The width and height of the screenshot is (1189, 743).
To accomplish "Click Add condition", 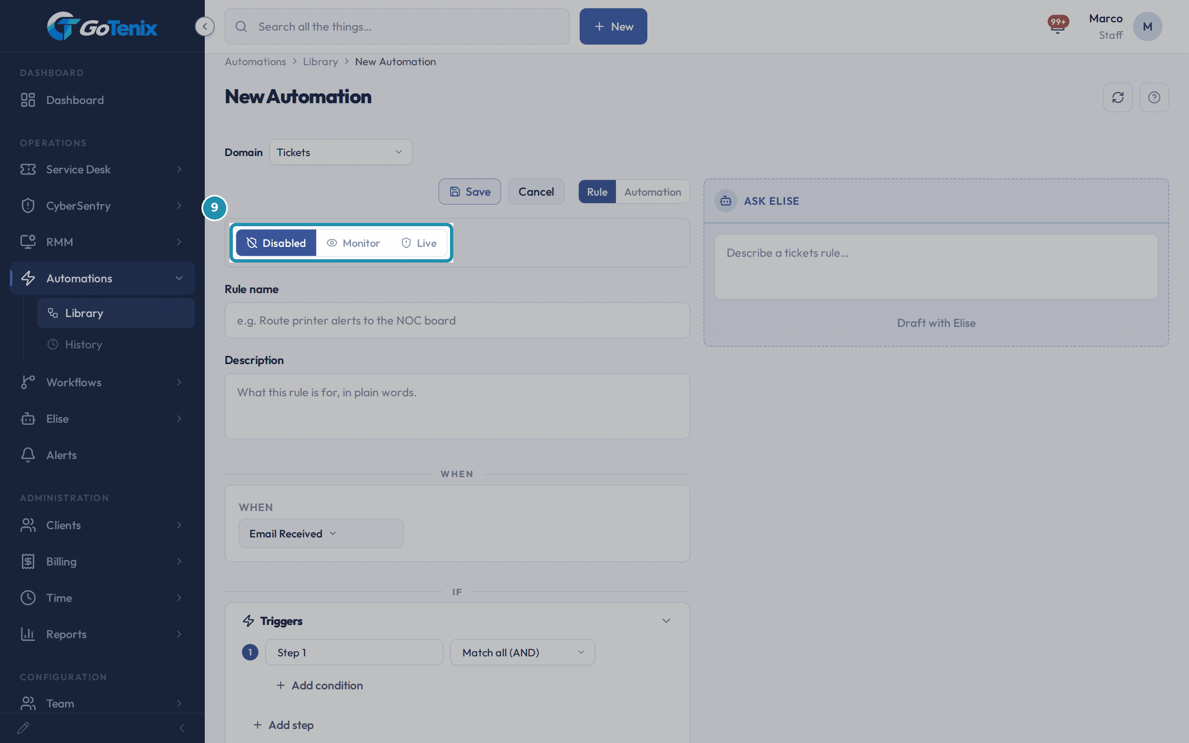I will tap(320, 685).
